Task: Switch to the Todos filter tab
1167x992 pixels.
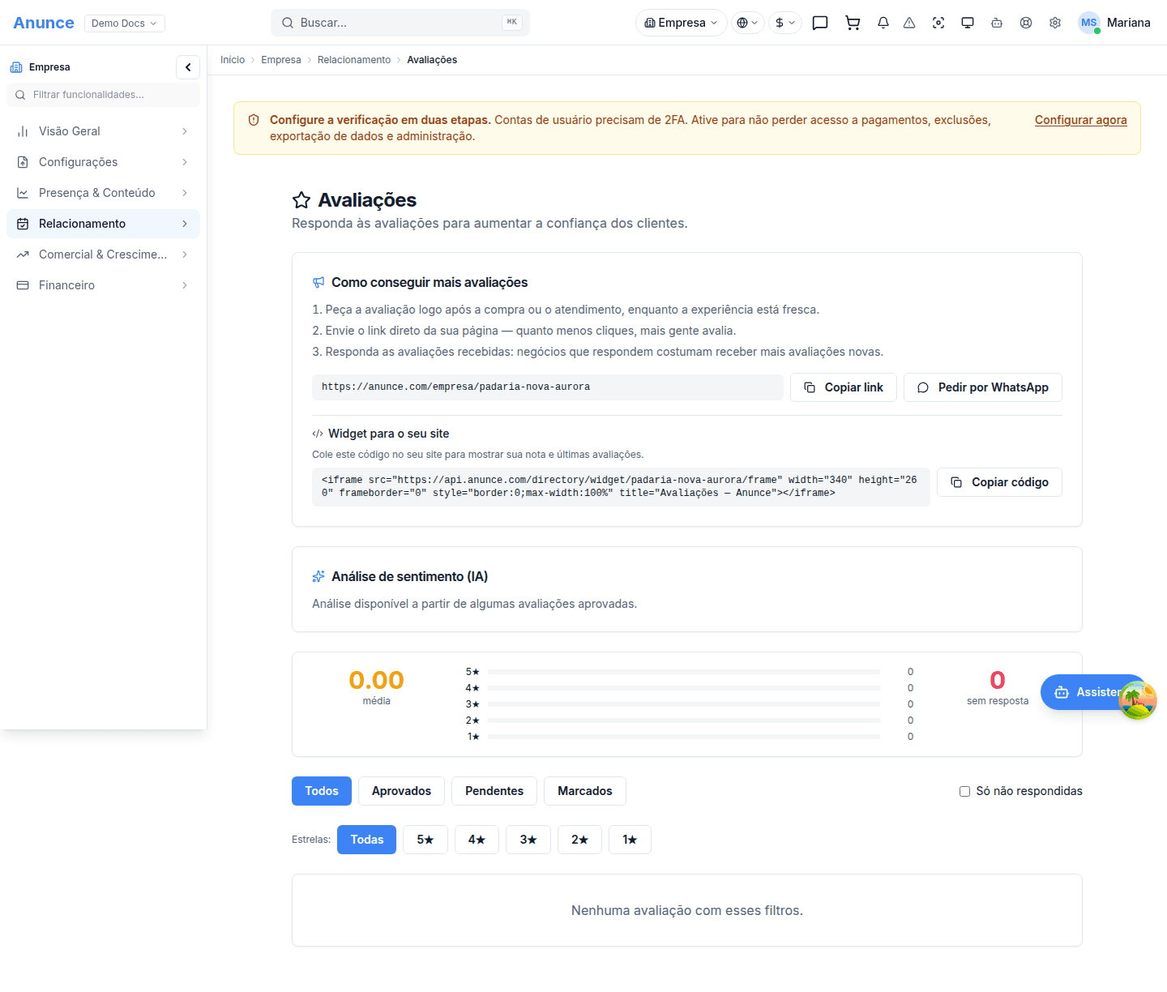Action: tap(322, 791)
